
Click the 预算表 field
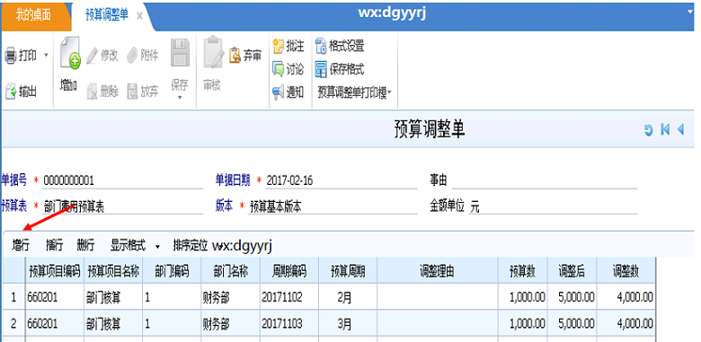coord(123,206)
